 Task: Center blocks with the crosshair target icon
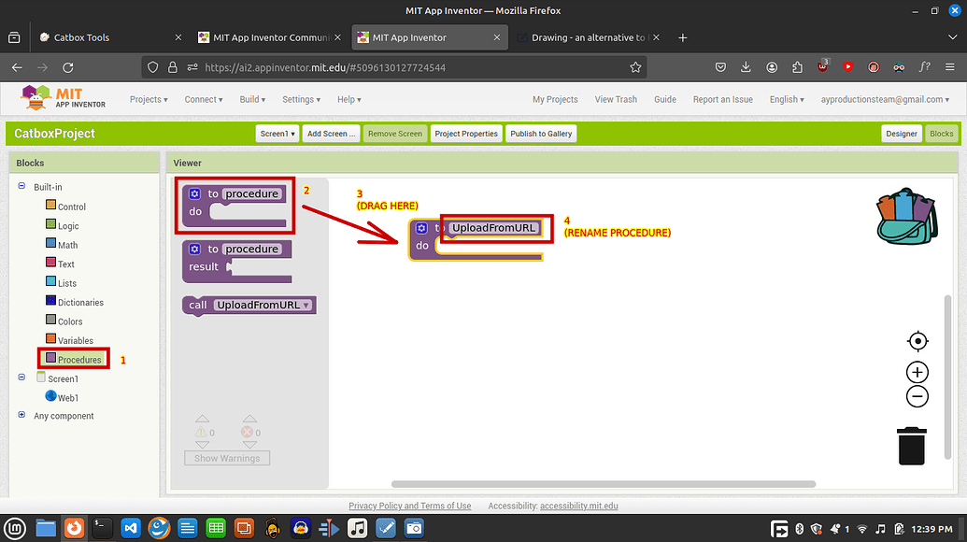click(x=917, y=340)
